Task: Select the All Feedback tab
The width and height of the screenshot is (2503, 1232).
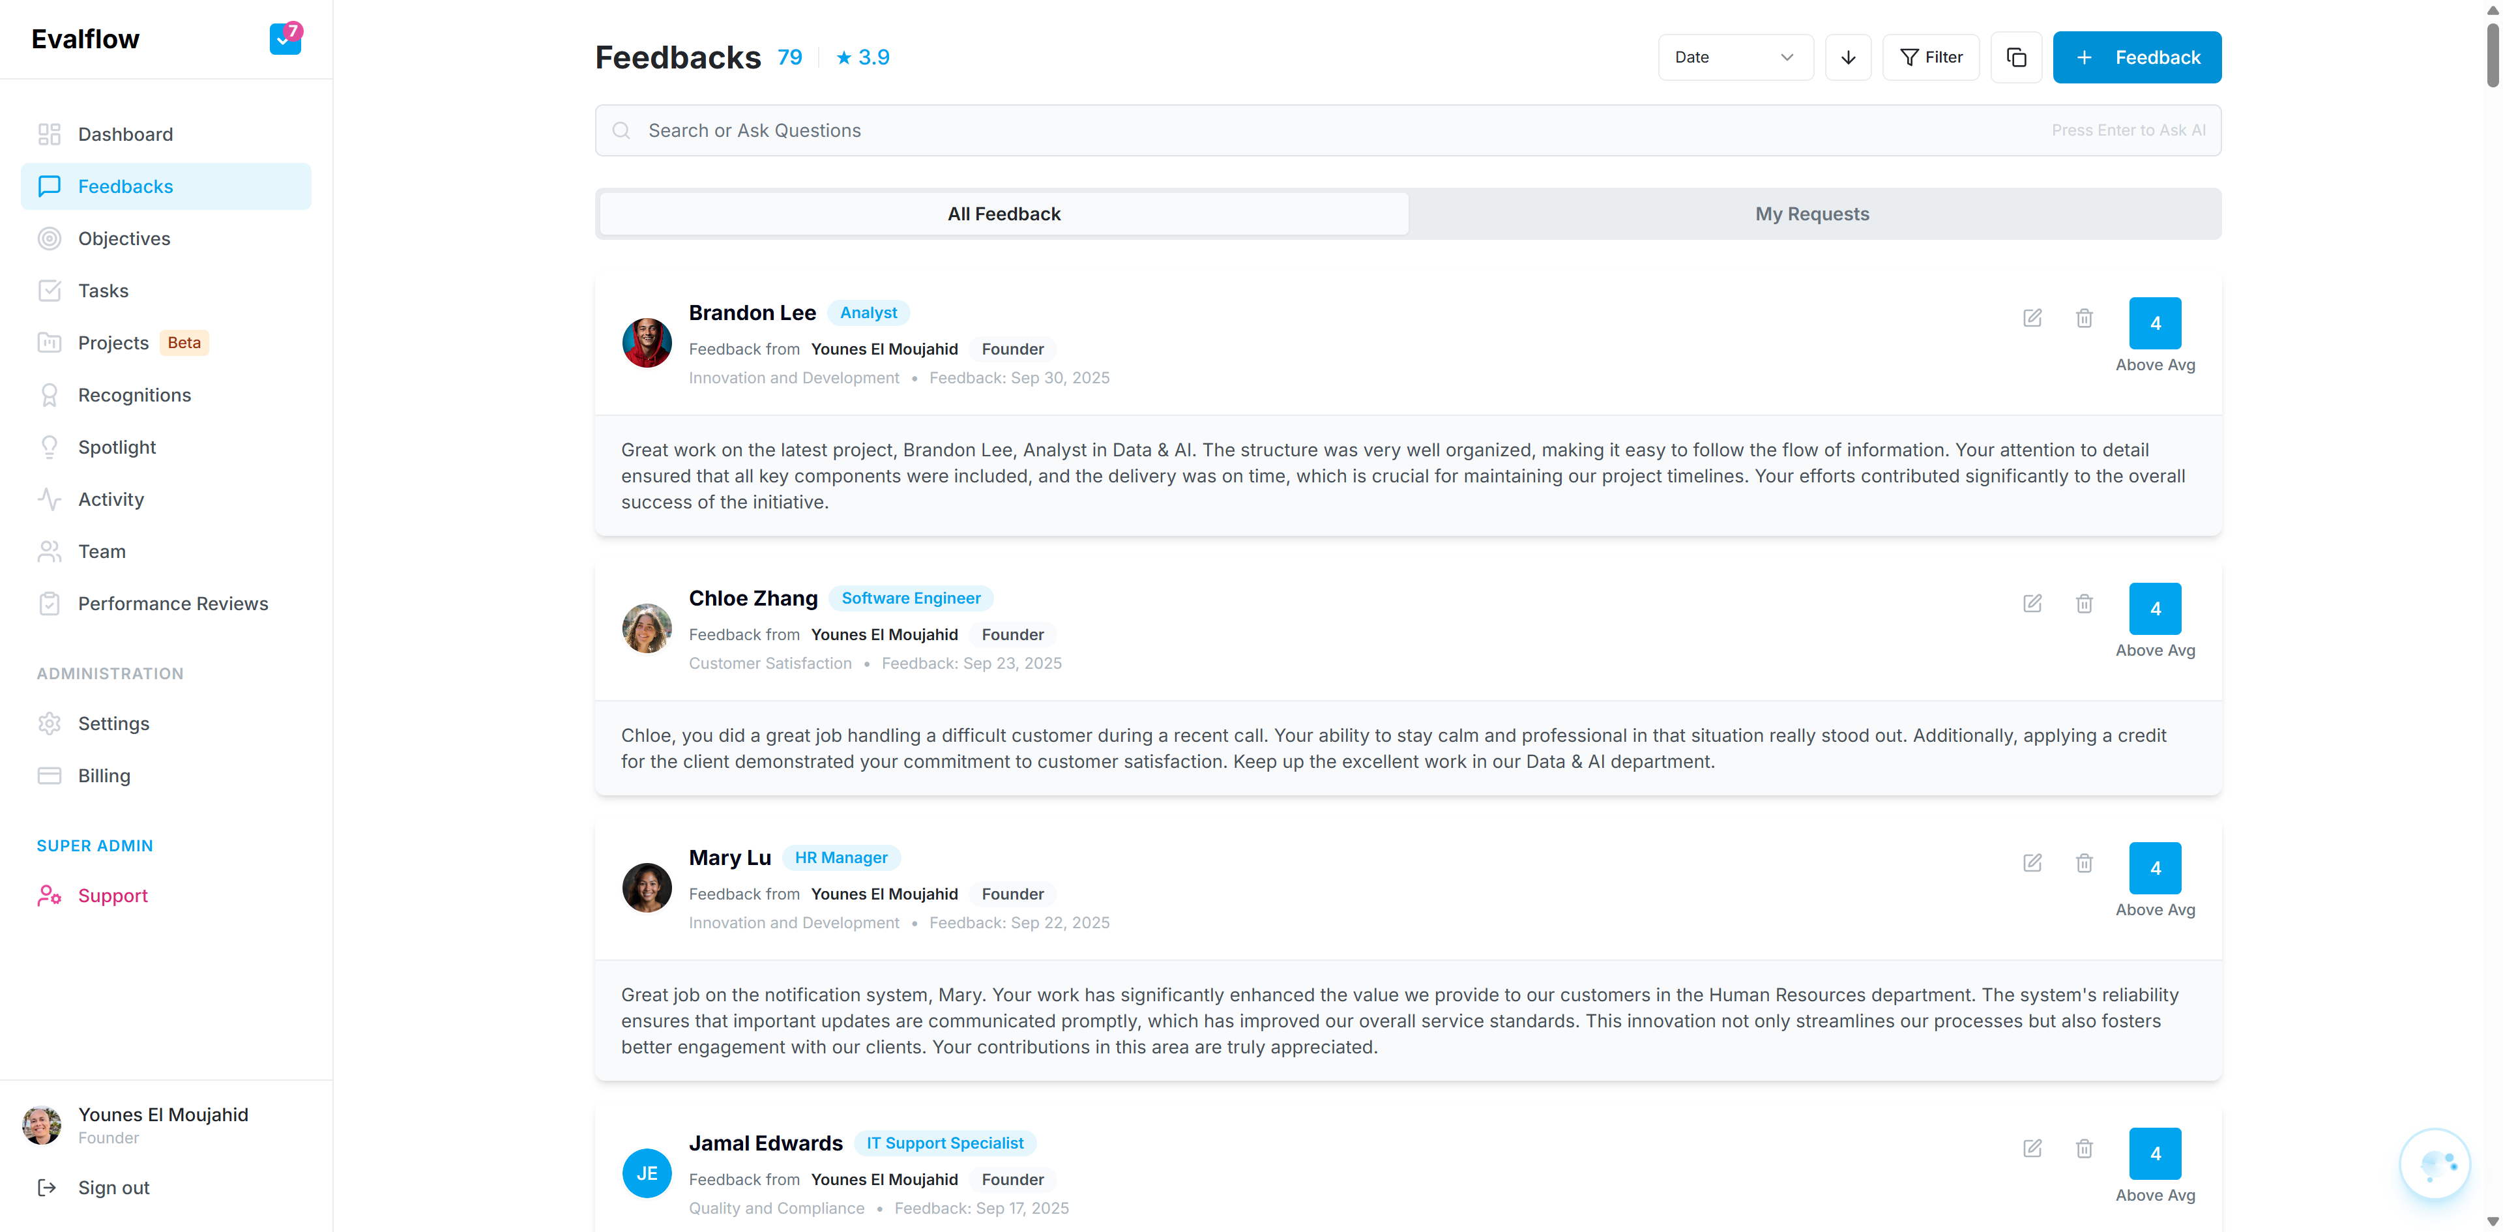Action: tap(1004, 214)
